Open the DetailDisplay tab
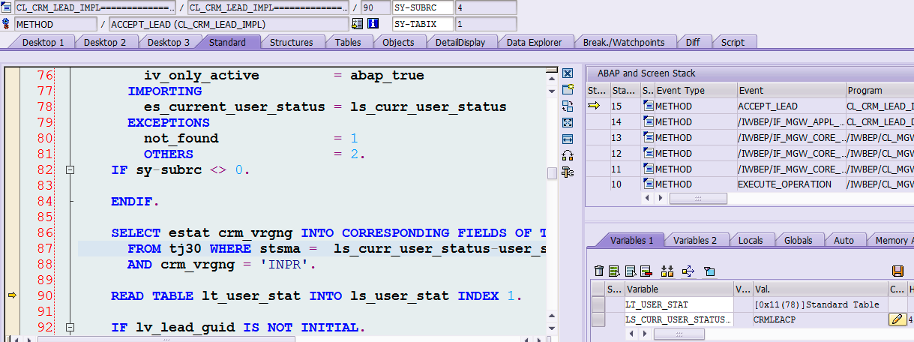914x342 pixels. coord(460,42)
